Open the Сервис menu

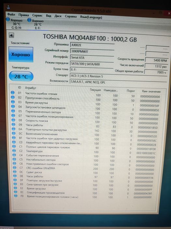point(37,15)
